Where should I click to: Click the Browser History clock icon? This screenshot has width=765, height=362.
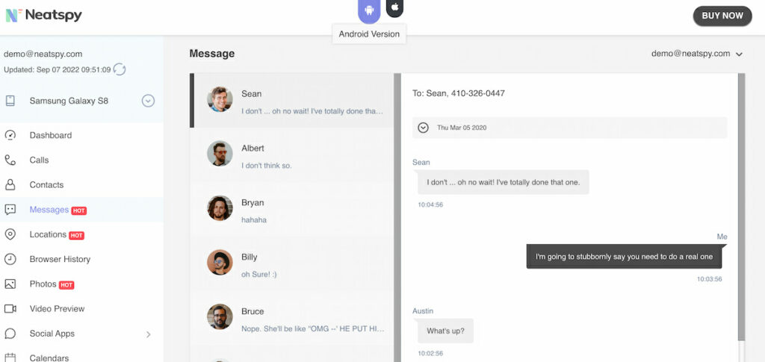10,259
